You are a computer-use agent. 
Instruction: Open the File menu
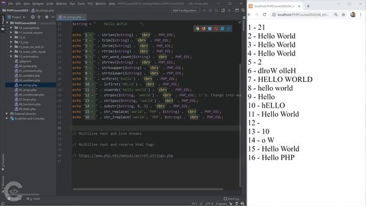pyautogui.click(x=10, y=3)
